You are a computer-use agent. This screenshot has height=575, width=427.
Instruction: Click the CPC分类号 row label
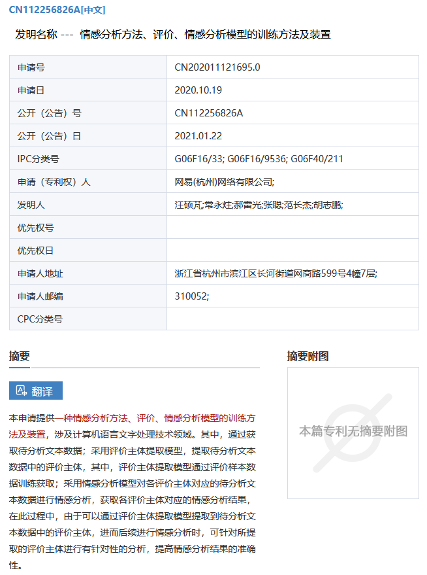[40, 319]
